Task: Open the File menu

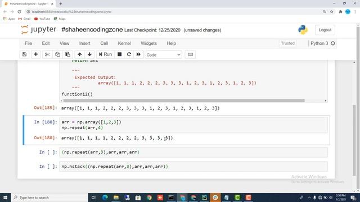Action: pos(28,43)
